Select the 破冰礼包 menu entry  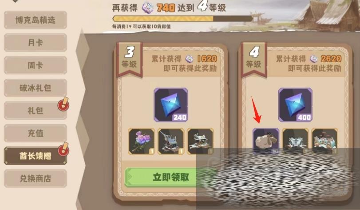tap(36, 88)
